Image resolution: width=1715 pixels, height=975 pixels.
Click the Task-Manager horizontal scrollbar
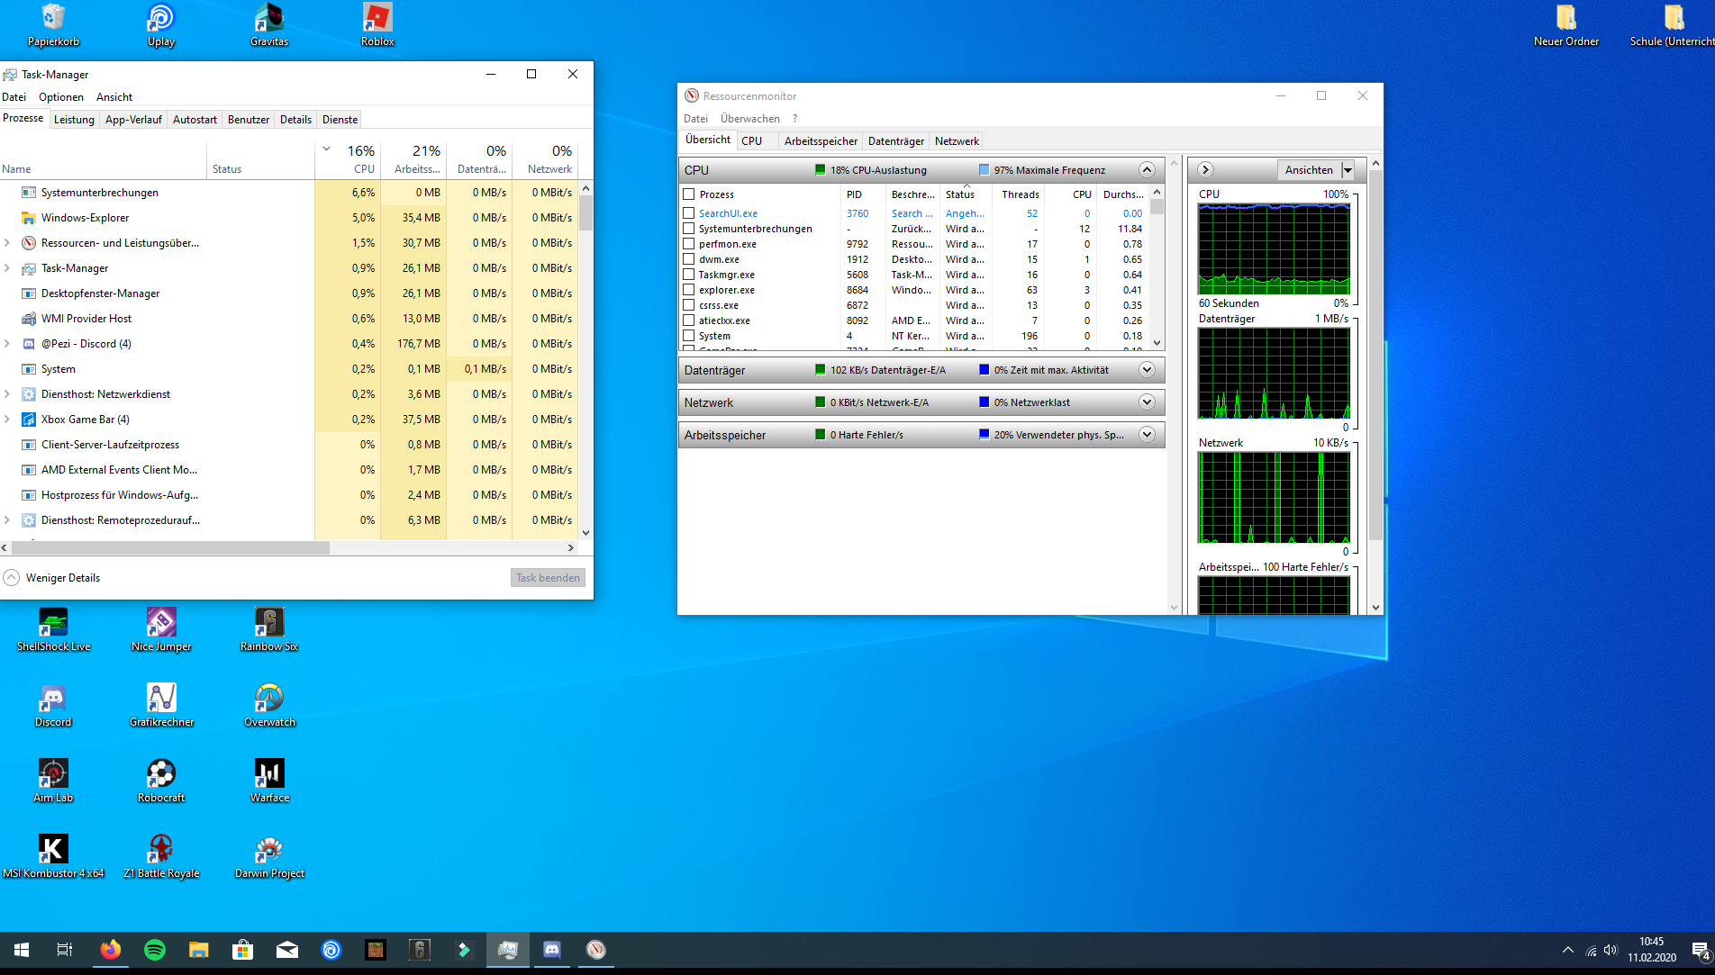pyautogui.click(x=169, y=547)
